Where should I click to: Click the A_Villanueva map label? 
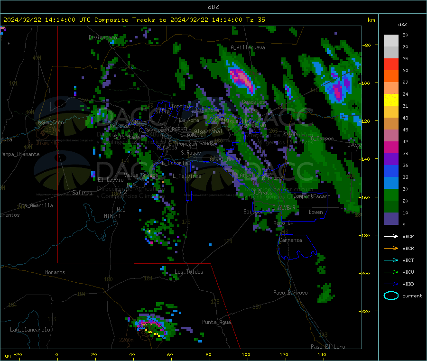click(248, 47)
